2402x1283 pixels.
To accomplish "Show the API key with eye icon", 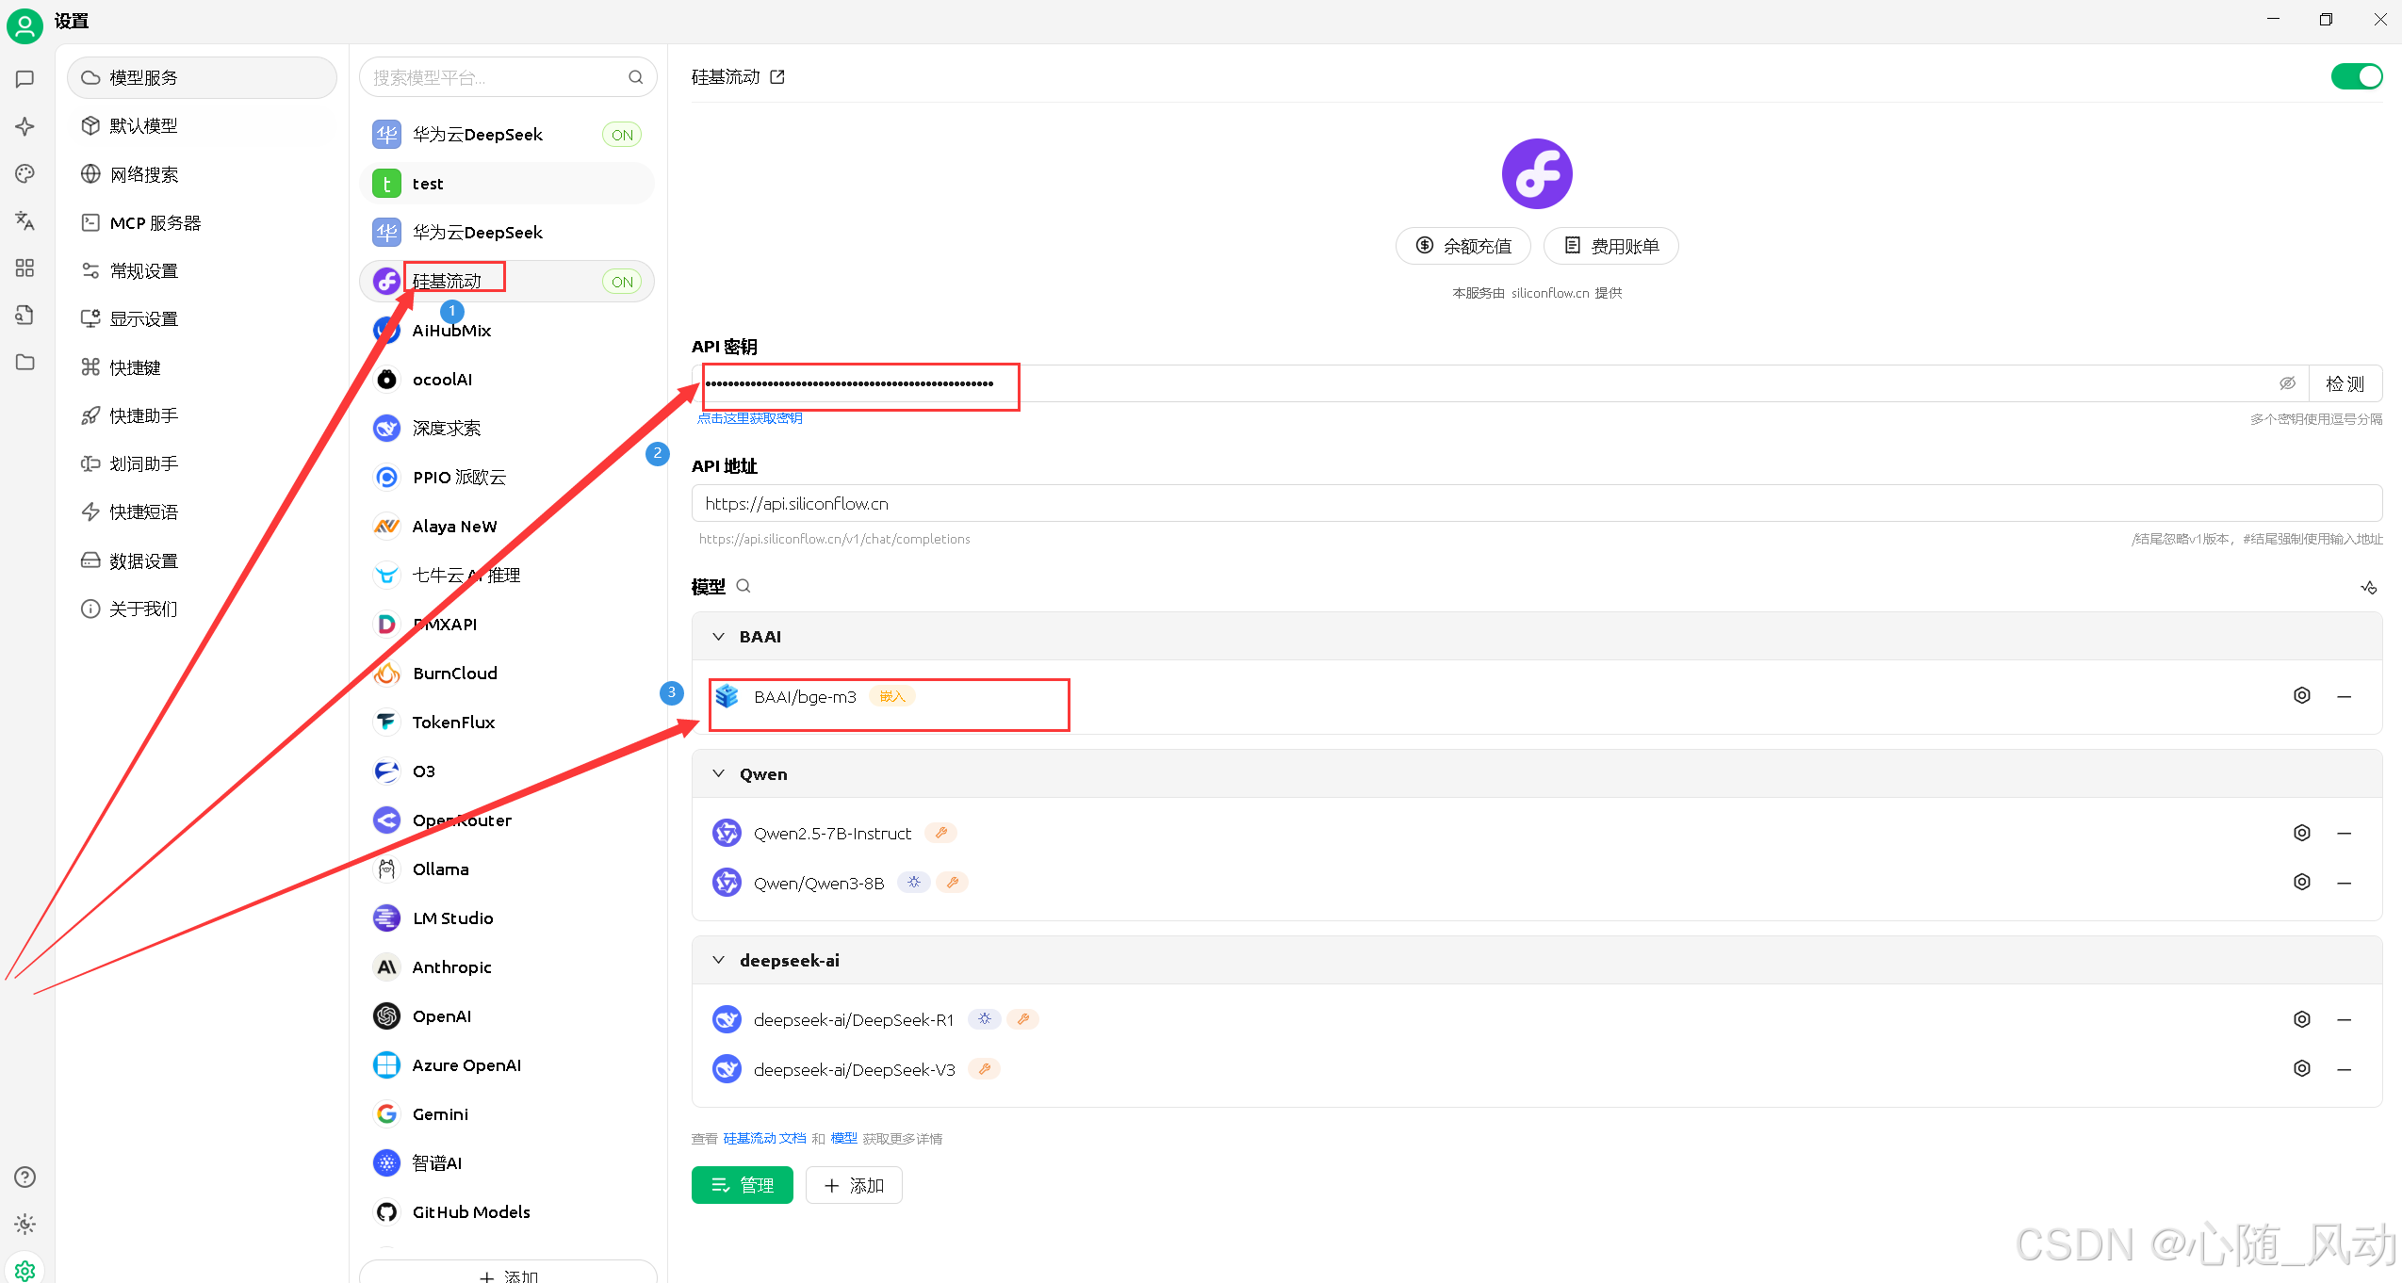I will [x=2287, y=383].
